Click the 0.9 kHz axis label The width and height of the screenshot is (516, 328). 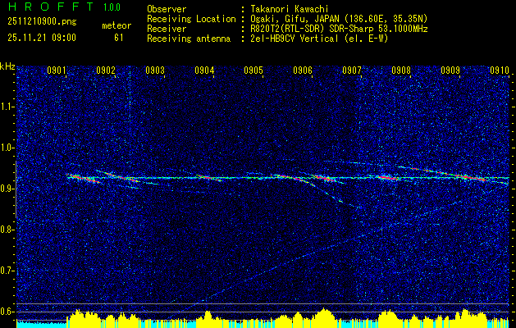(x=7, y=189)
